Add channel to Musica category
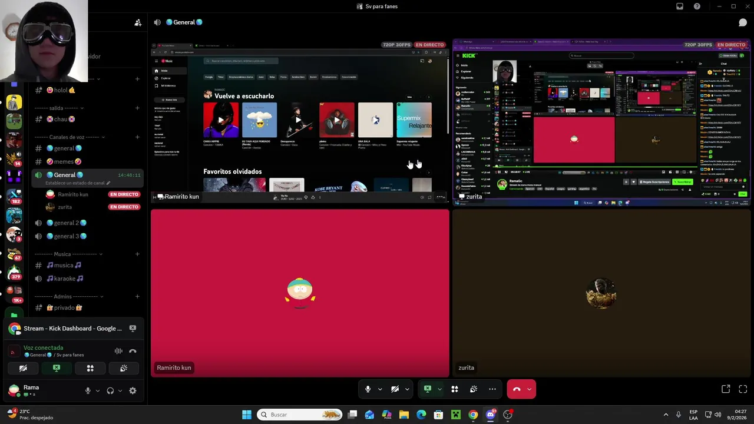 point(137,254)
